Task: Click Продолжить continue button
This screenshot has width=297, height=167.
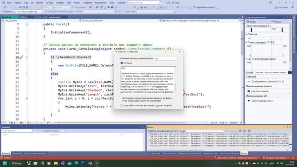Action: click(x=80, y=7)
